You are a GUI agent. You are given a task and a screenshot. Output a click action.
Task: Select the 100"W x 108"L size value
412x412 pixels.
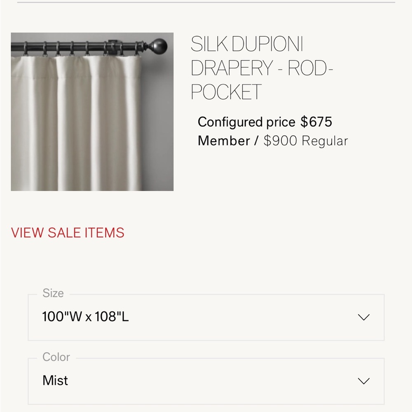(x=85, y=317)
